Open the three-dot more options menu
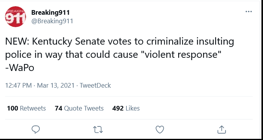 click(x=248, y=12)
